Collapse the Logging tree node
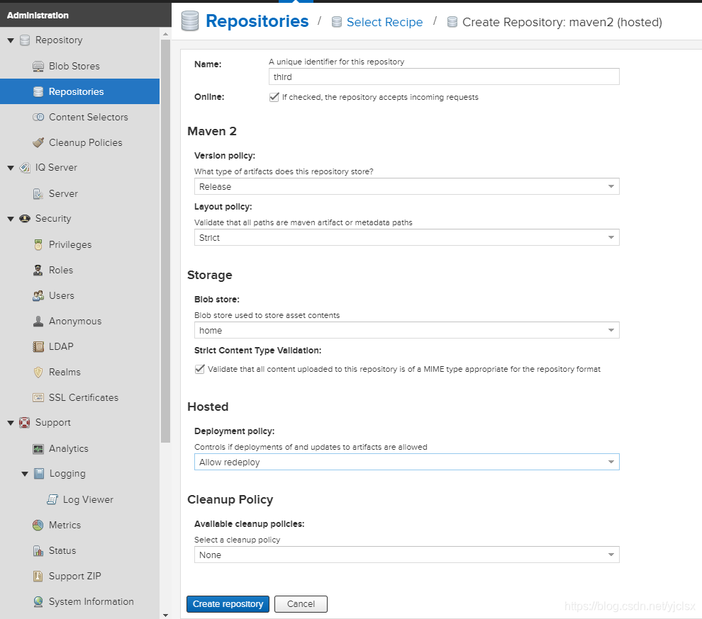 25,474
